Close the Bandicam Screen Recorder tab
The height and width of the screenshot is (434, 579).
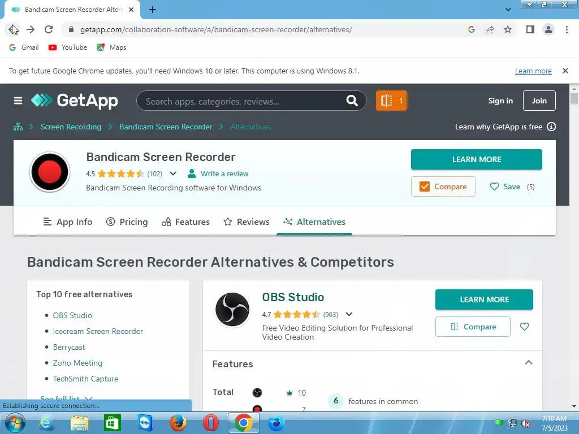click(131, 10)
